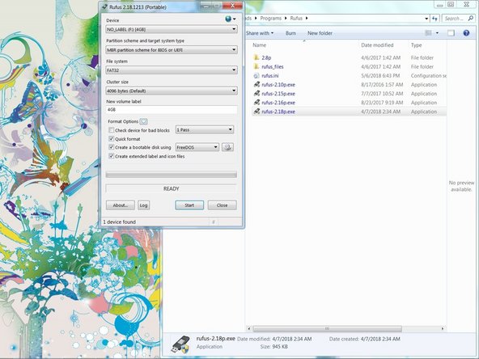Select rufus_files folder name
The width and height of the screenshot is (479, 359).
(273, 66)
